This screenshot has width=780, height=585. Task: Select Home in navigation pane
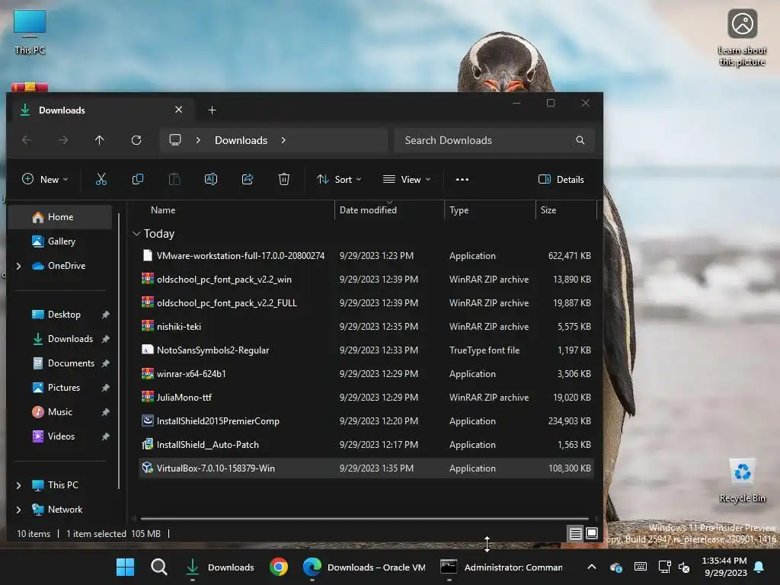60,217
